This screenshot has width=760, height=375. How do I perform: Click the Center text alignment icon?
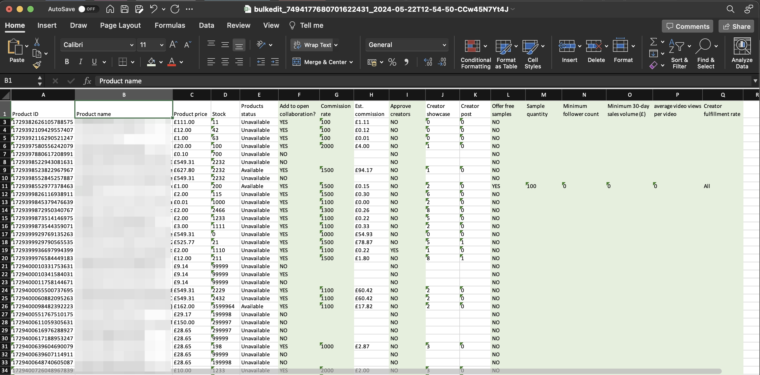[225, 62]
